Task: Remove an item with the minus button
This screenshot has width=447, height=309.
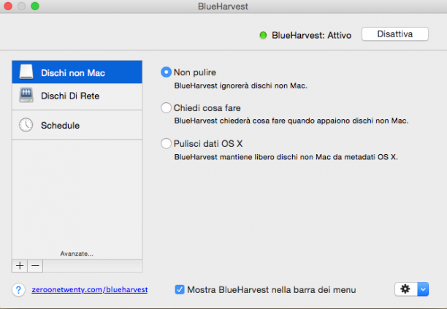Action: point(35,266)
